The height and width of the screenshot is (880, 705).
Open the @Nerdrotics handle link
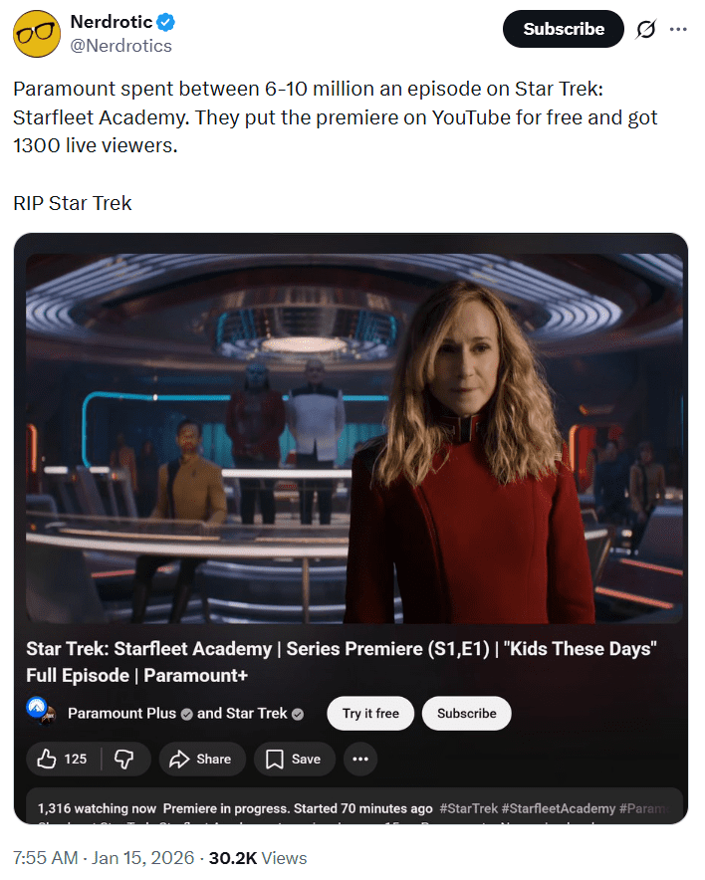tap(120, 46)
